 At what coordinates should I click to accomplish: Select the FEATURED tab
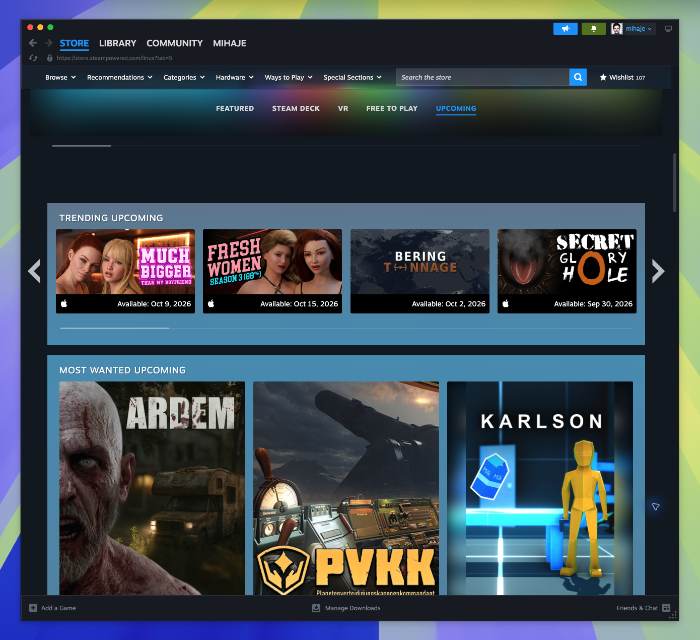235,108
